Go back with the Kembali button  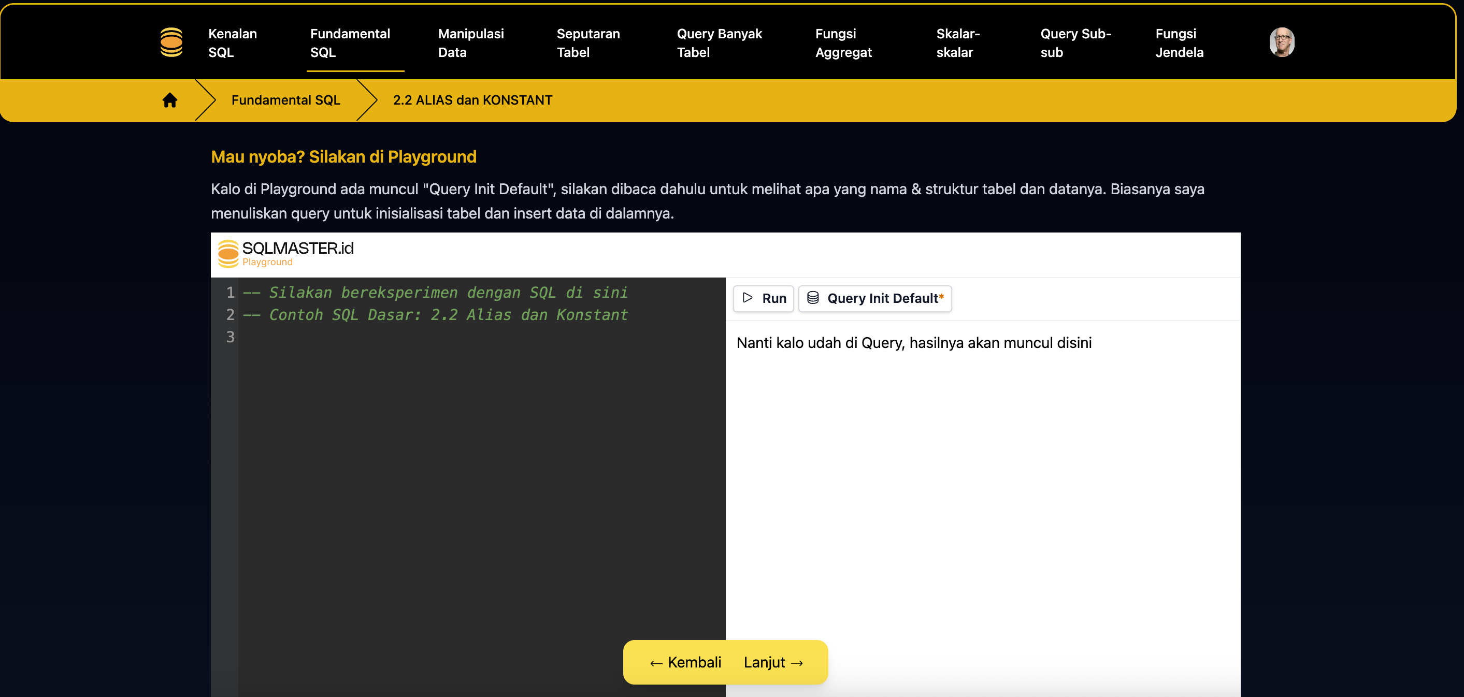(685, 662)
